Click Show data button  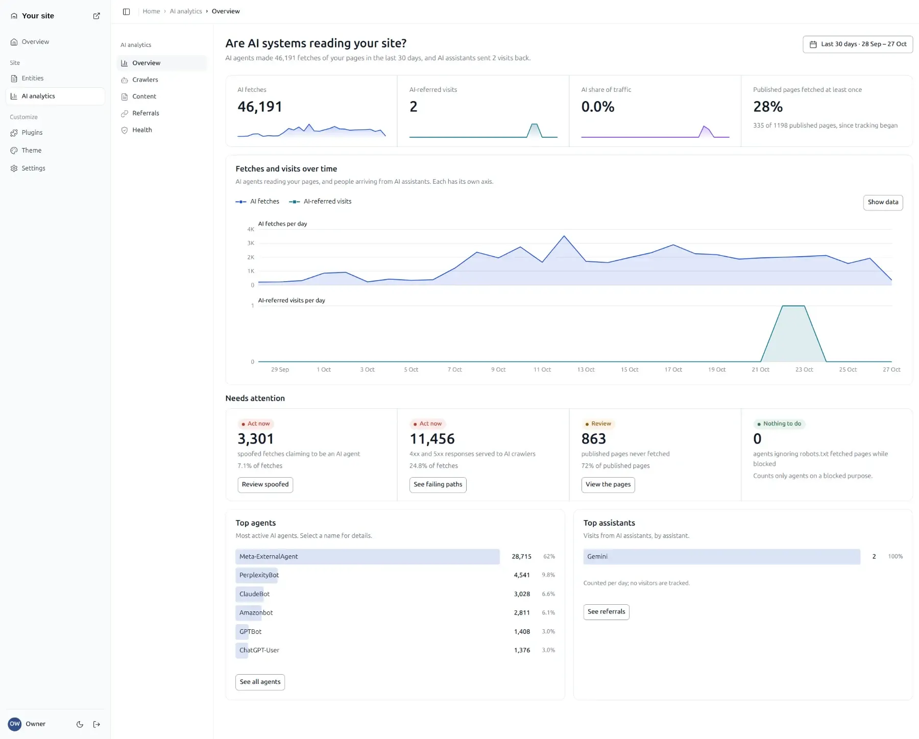[883, 202]
